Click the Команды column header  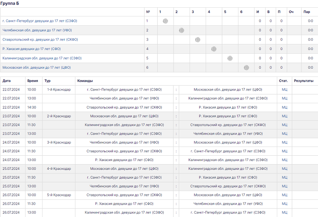click(85, 81)
